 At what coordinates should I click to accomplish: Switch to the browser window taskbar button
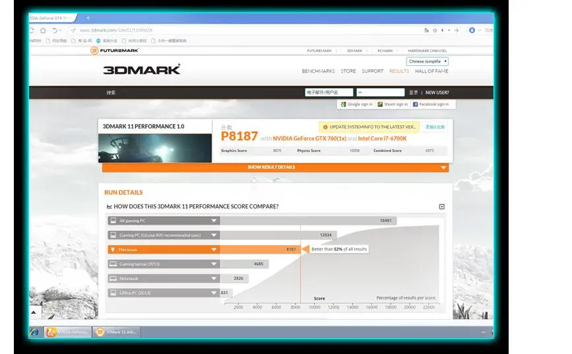click(67, 332)
